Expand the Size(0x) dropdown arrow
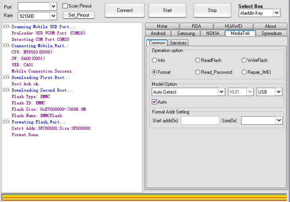This screenshot has width=290, height=202. click(279, 121)
